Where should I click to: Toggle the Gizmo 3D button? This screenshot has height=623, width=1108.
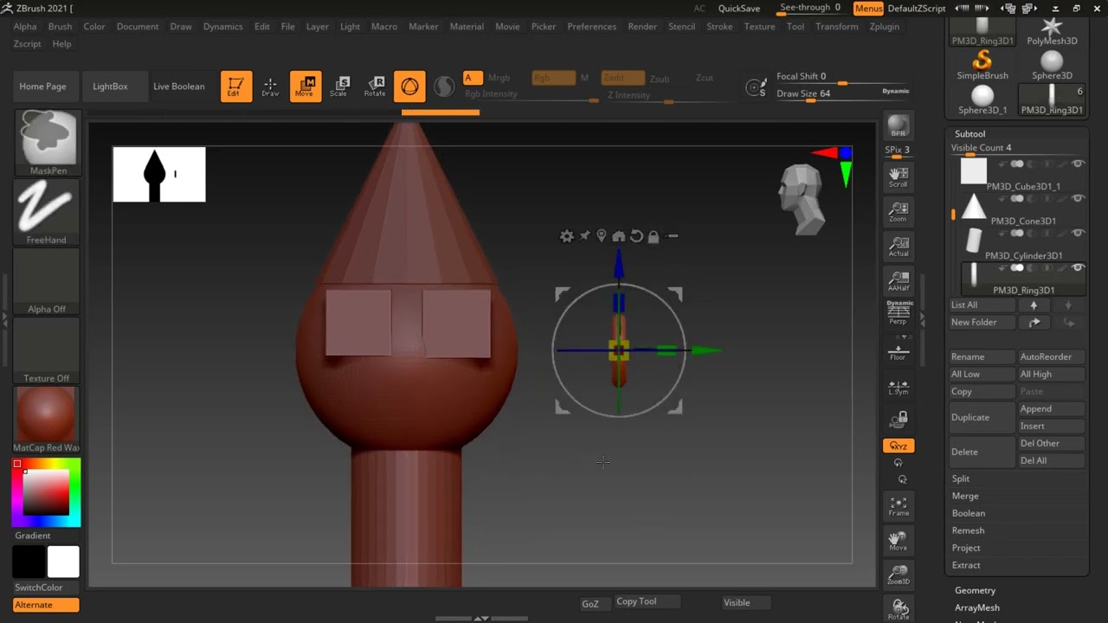[x=409, y=87]
